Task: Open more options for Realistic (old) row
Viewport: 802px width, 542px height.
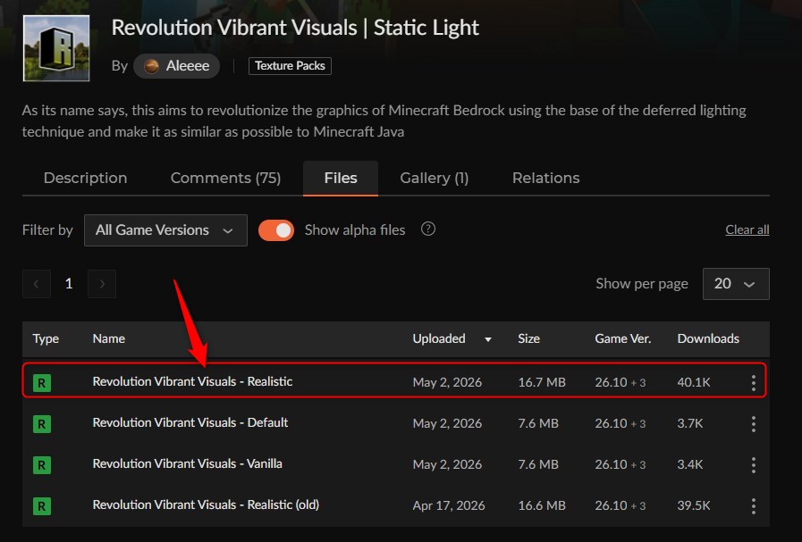Action: 754,506
